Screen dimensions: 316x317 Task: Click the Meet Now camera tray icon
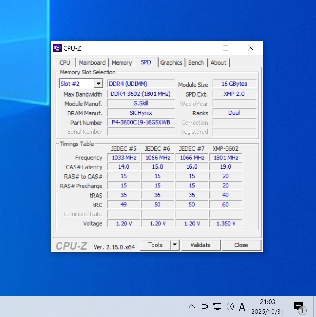(x=204, y=306)
